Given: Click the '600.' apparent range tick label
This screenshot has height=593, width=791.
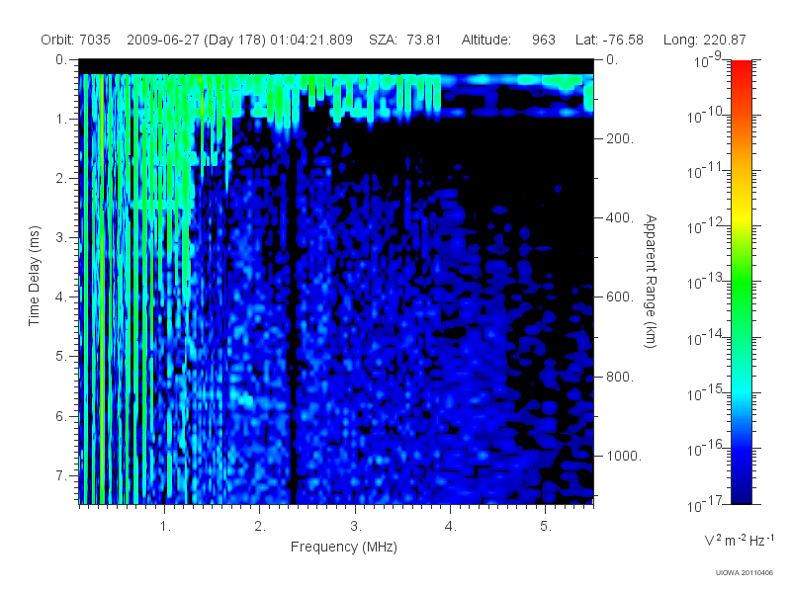Looking at the screenshot, I should coord(620,297).
